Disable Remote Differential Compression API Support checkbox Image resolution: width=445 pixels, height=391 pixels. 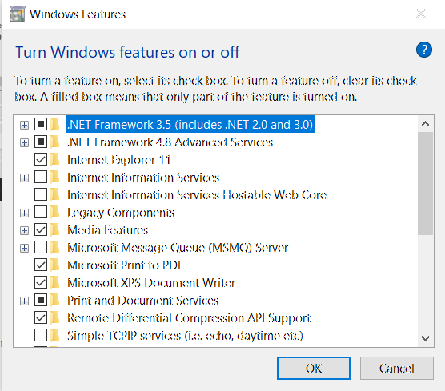tap(41, 317)
